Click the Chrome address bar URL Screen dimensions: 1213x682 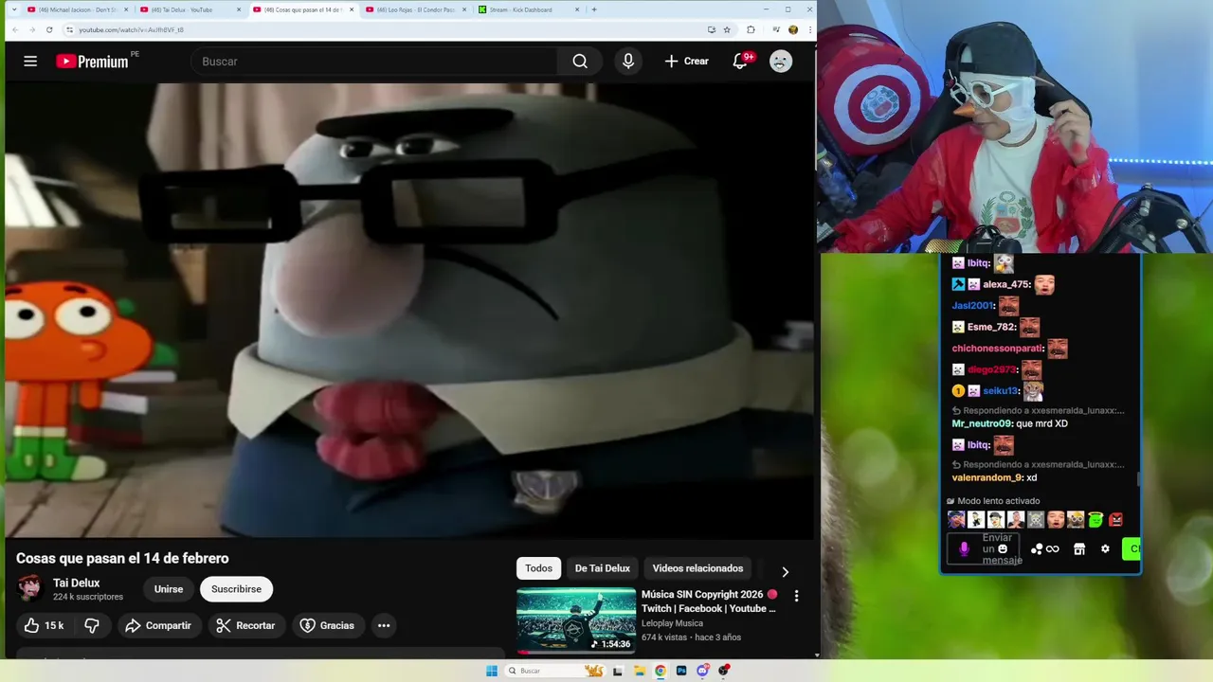point(131,29)
